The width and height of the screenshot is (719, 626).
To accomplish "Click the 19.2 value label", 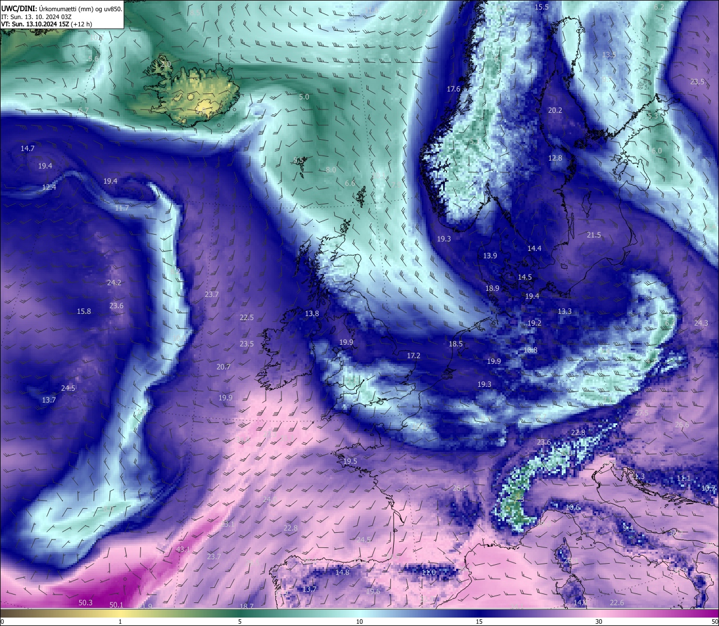I will pyautogui.click(x=534, y=323).
